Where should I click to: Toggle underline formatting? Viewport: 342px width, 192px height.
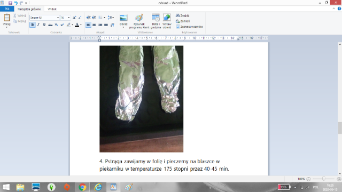pos(44,25)
